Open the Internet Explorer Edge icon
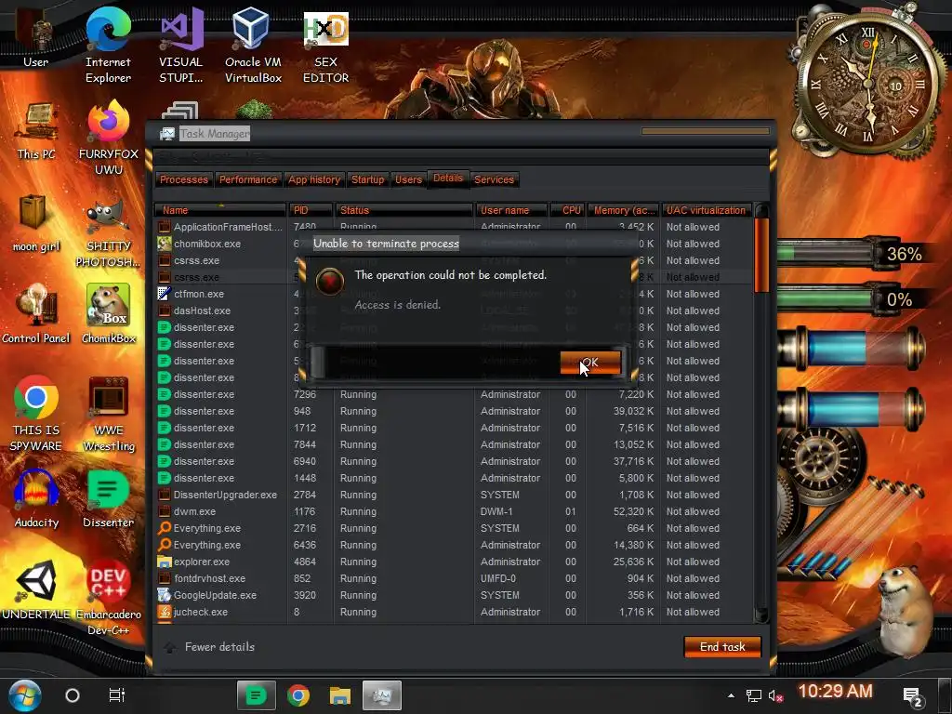Image resolution: width=952 pixels, height=714 pixels. coord(108,45)
